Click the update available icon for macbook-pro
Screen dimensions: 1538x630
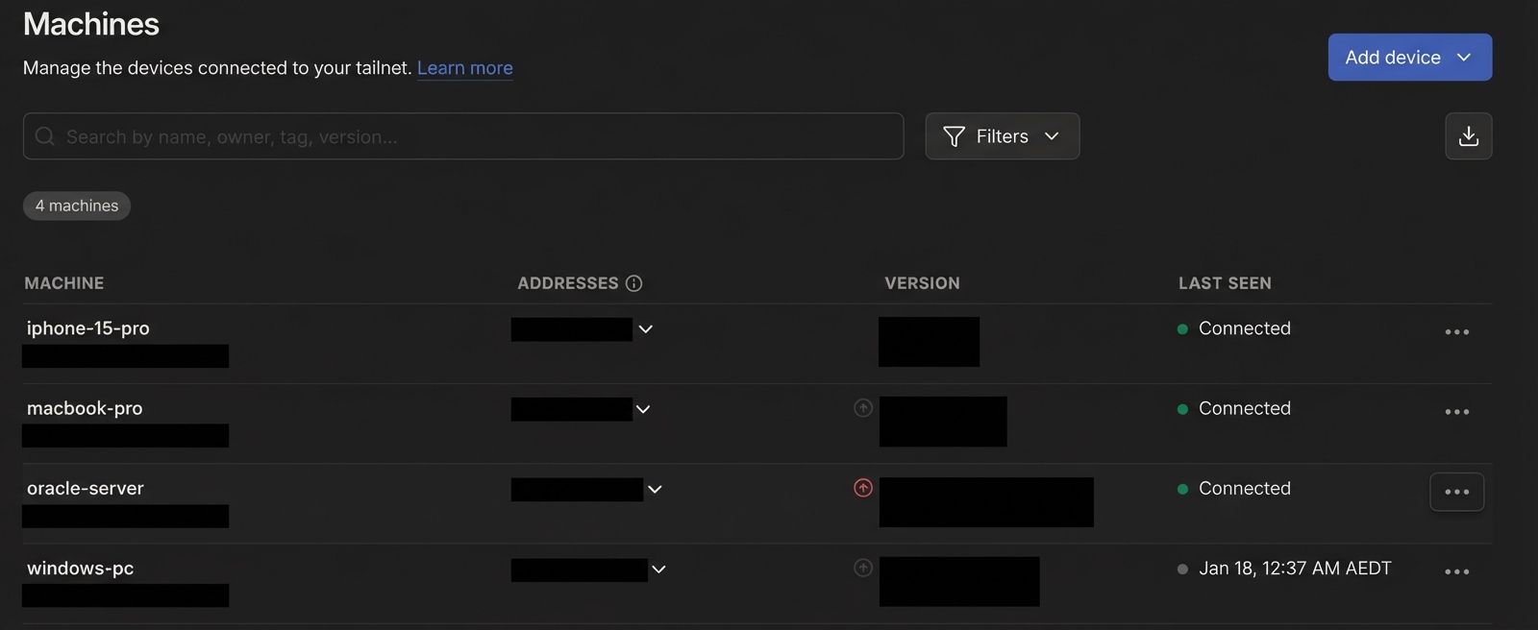click(863, 408)
